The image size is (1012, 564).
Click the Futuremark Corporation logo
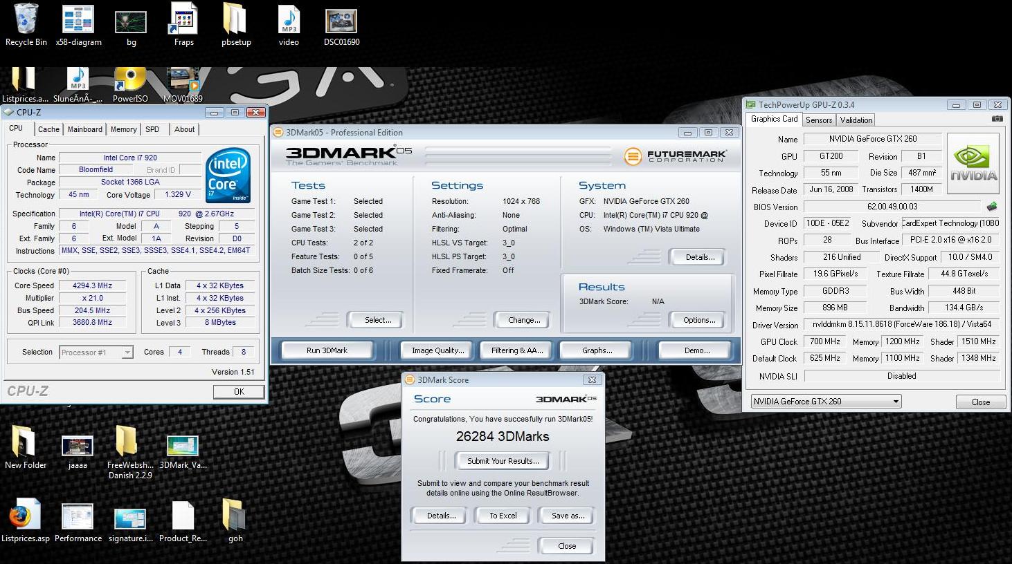pos(676,156)
